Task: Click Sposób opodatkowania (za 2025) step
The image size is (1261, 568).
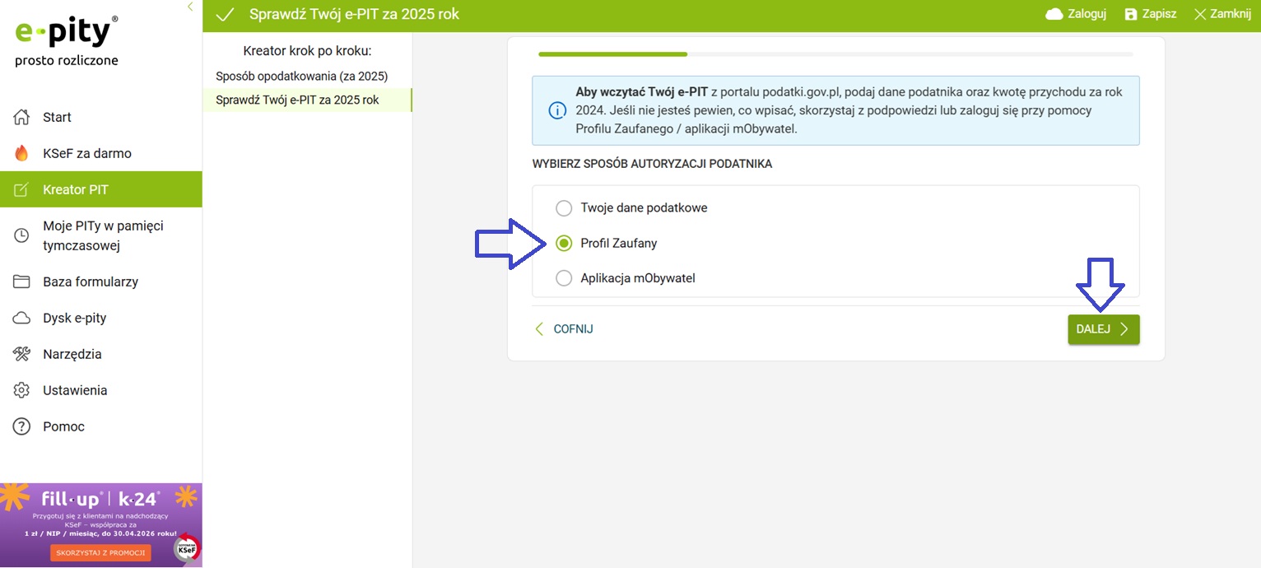Action: pyautogui.click(x=301, y=76)
